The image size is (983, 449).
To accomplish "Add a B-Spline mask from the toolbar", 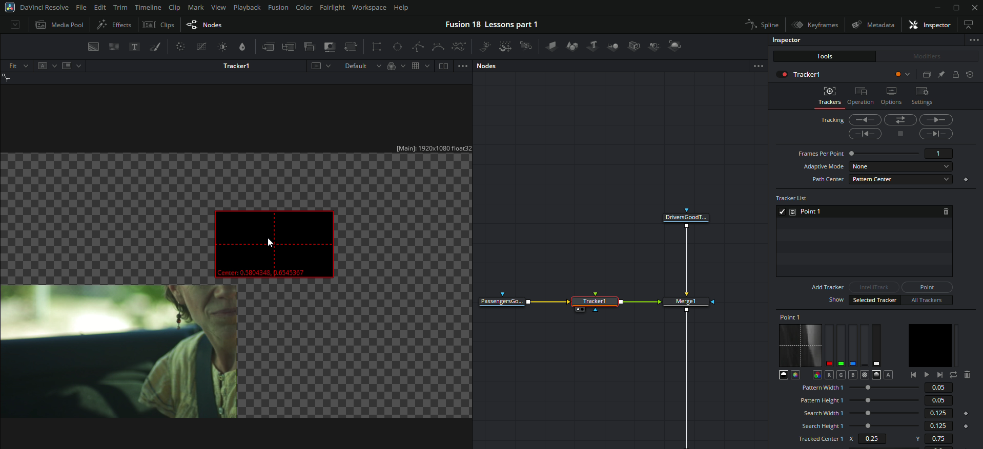I will [x=438, y=47].
